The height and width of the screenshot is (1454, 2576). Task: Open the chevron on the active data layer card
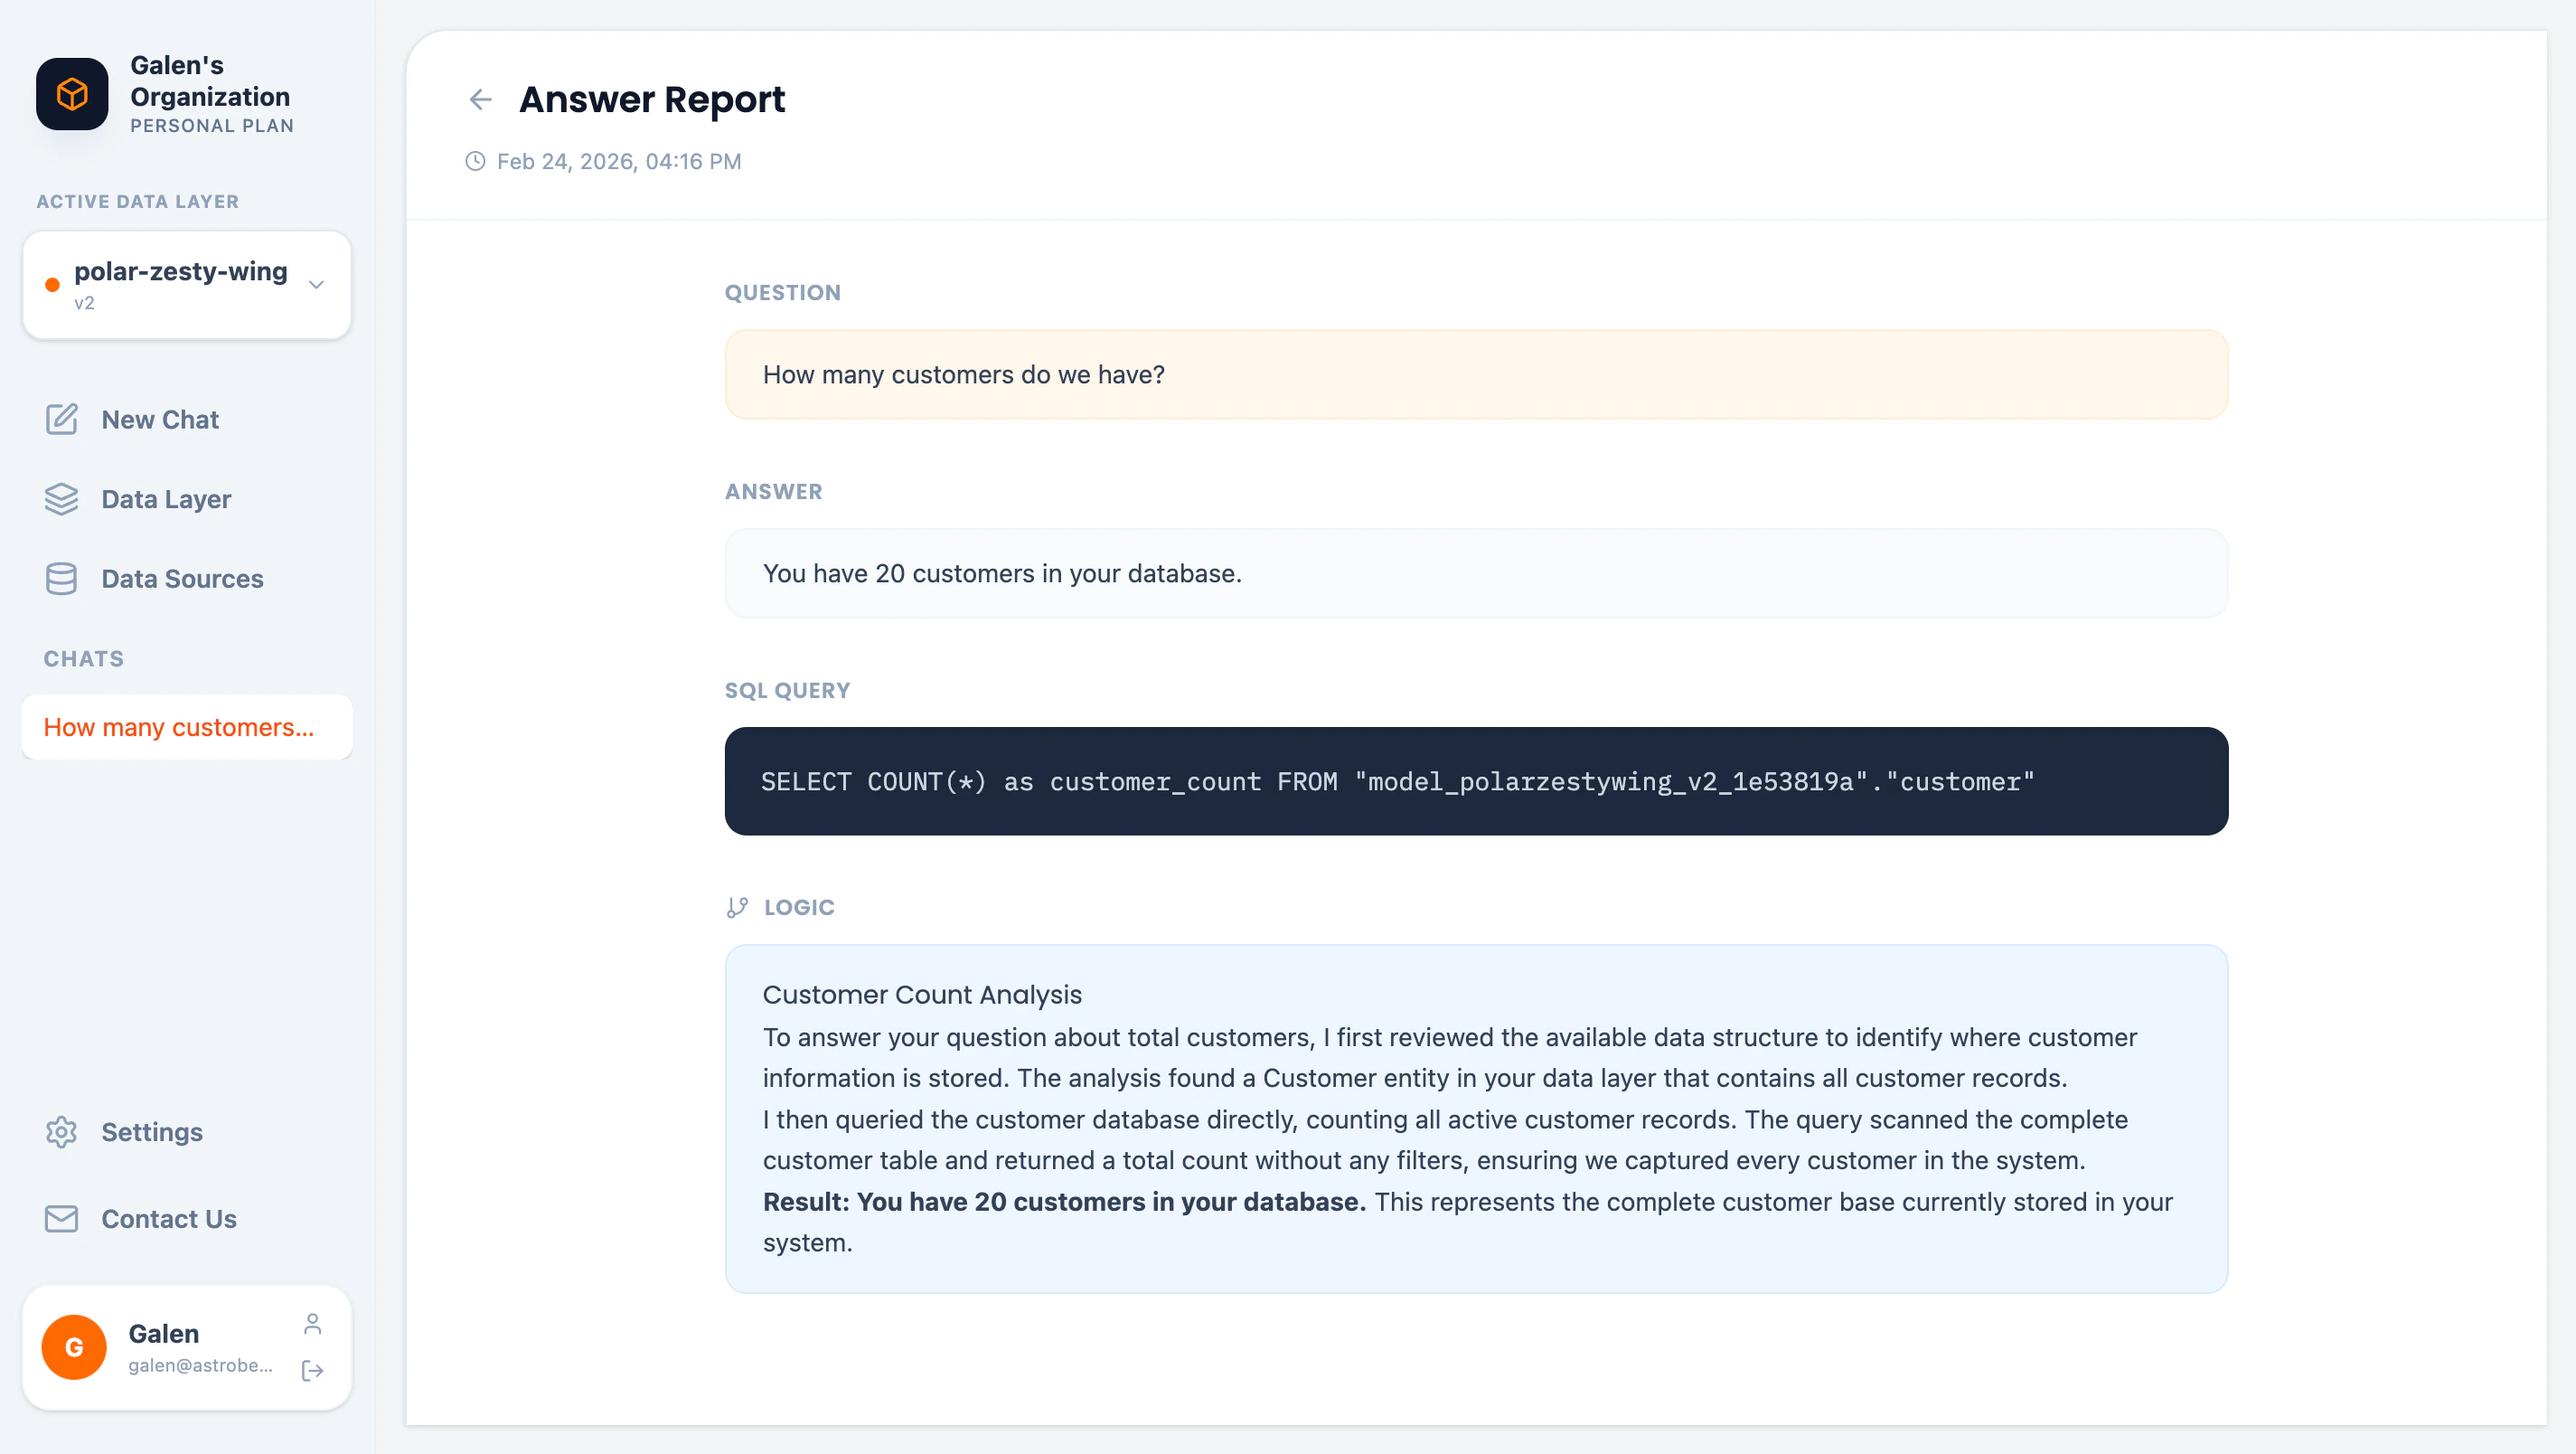click(x=316, y=284)
